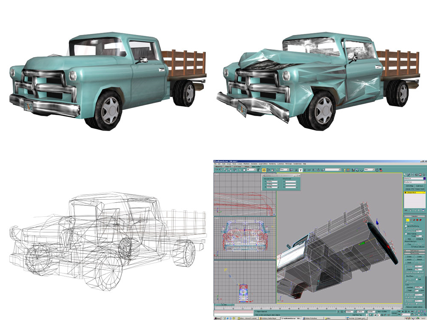
Task: Toggle the Split checkbox
Action: 417,279
